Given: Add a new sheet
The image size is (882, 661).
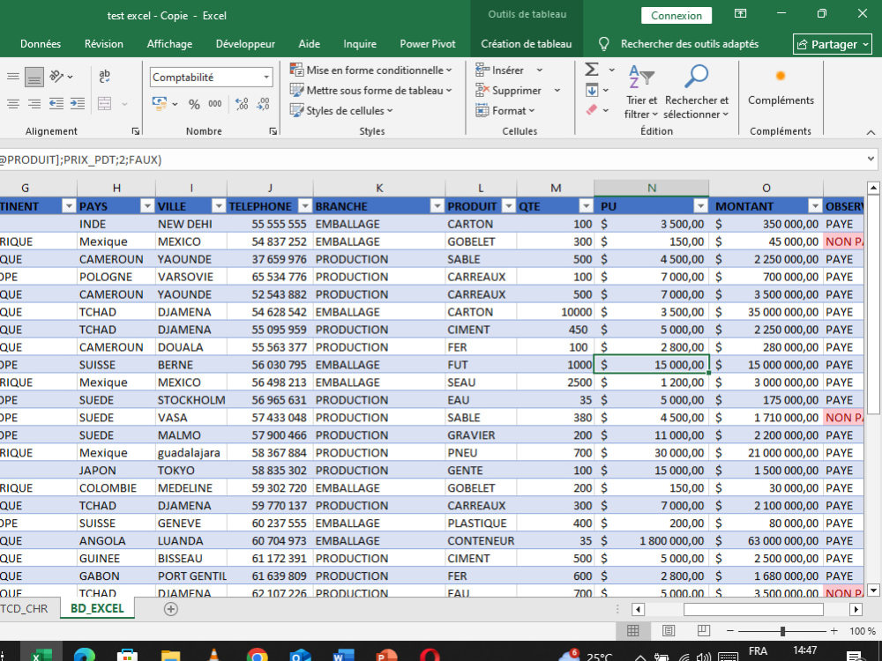Looking at the screenshot, I should tap(171, 609).
